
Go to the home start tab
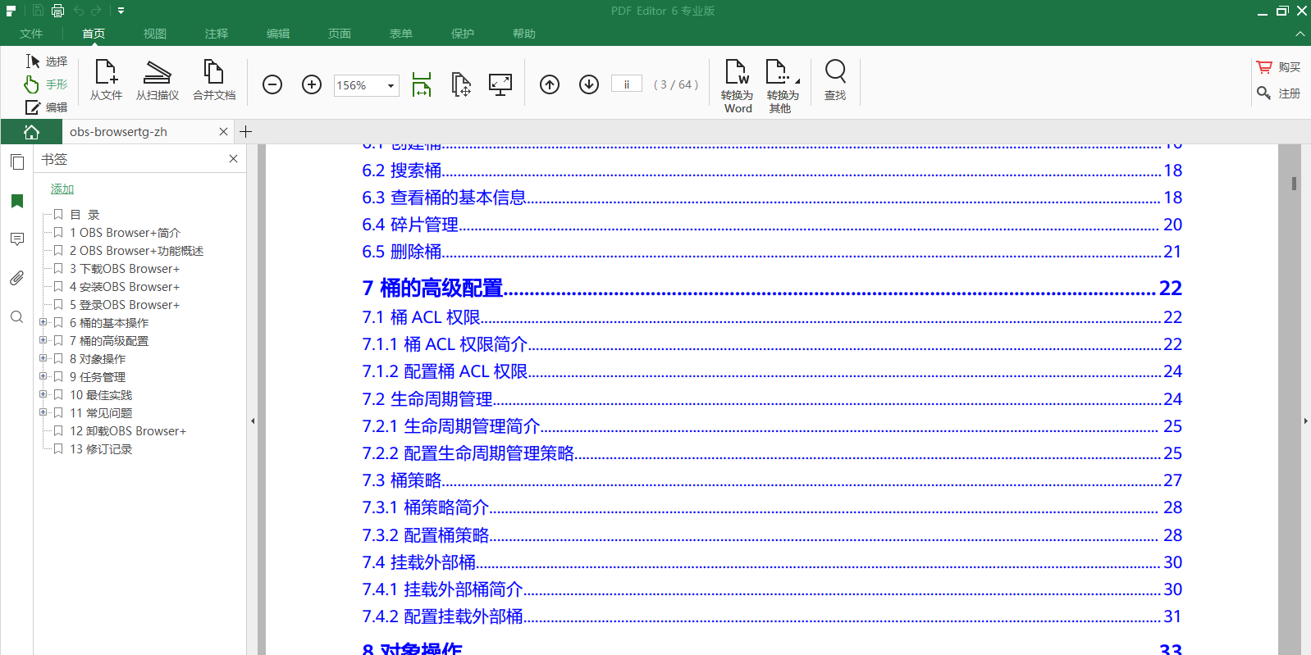click(x=31, y=131)
